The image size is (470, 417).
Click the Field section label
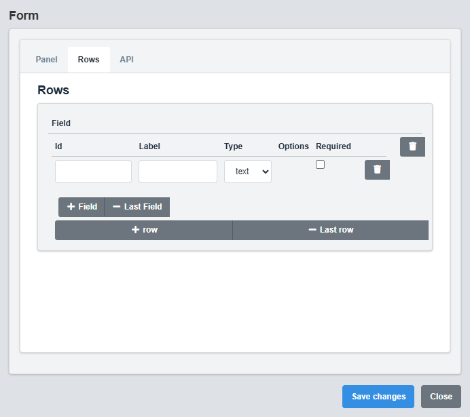click(61, 123)
